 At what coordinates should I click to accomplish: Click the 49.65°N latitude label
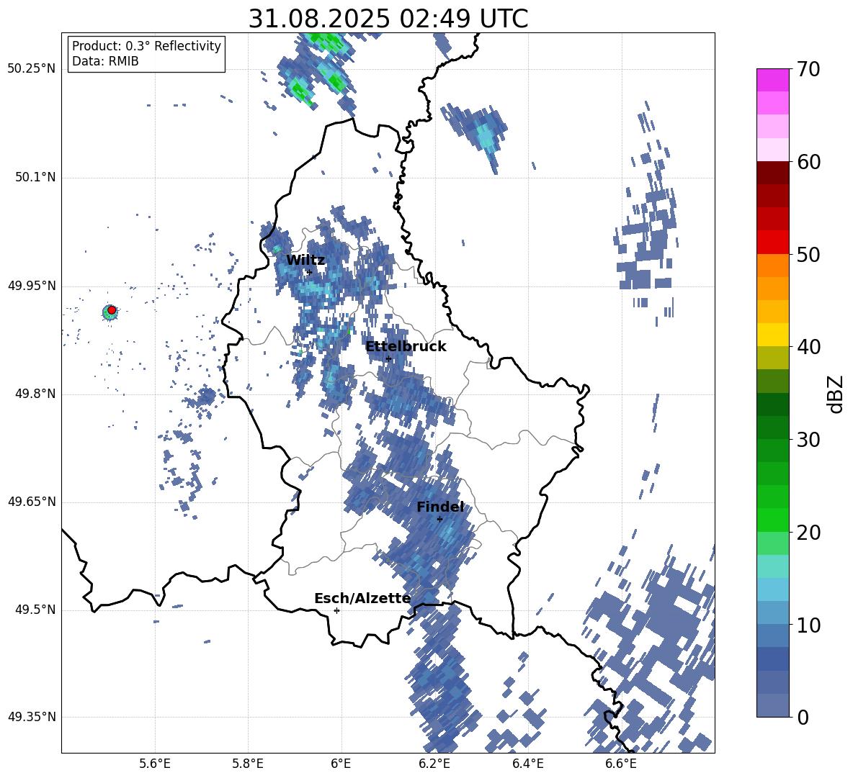pyautogui.click(x=32, y=501)
